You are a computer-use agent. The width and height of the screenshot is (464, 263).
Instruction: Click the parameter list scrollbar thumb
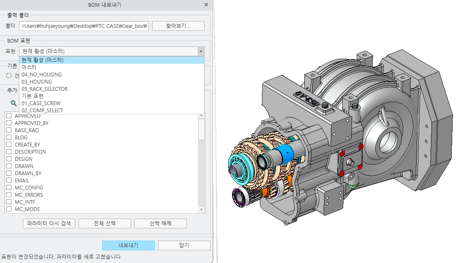pyautogui.click(x=202, y=130)
